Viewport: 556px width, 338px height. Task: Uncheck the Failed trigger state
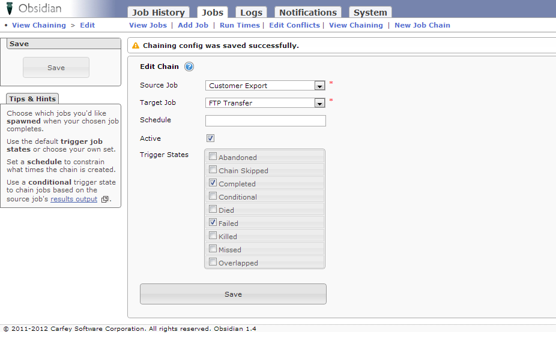(x=213, y=223)
